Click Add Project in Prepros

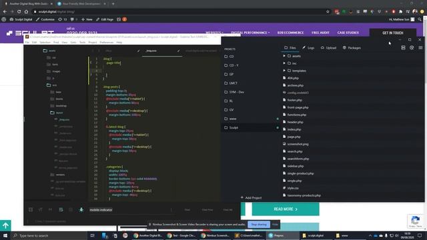pyautogui.click(x=251, y=197)
